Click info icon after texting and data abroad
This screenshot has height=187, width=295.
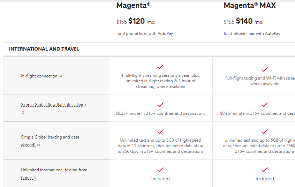tap(39, 145)
